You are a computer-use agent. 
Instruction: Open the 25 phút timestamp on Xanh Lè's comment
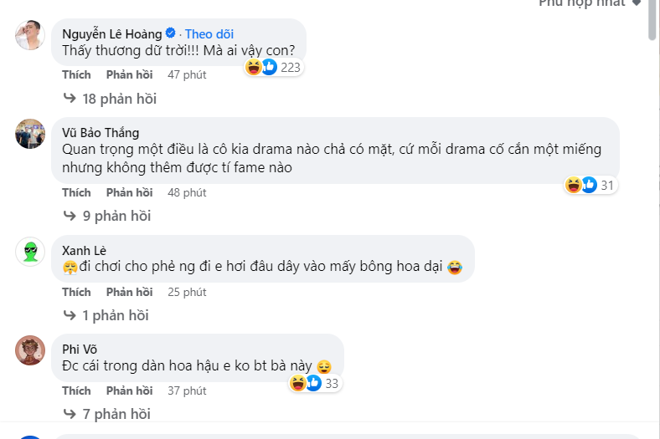tap(187, 292)
